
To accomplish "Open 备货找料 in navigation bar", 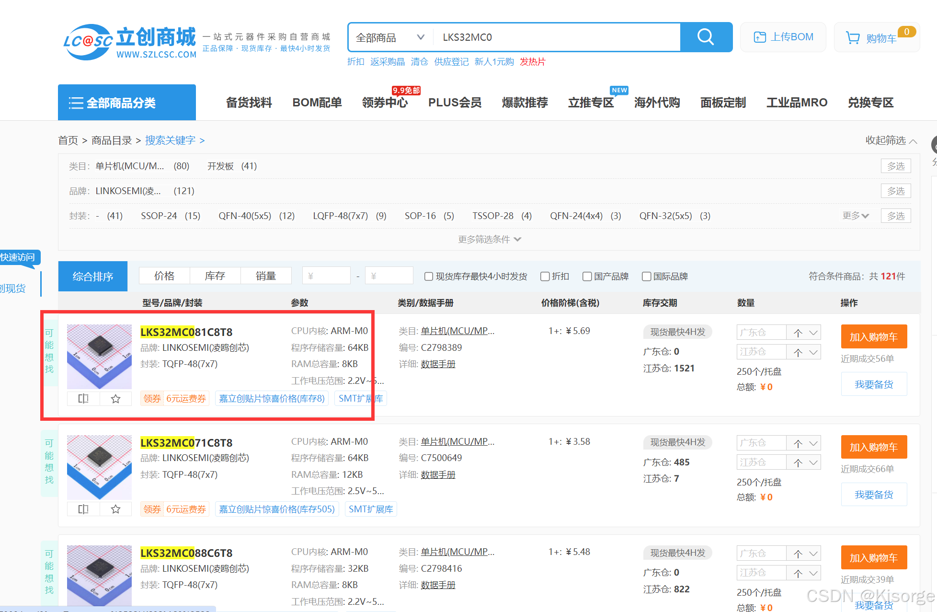I will (x=249, y=103).
